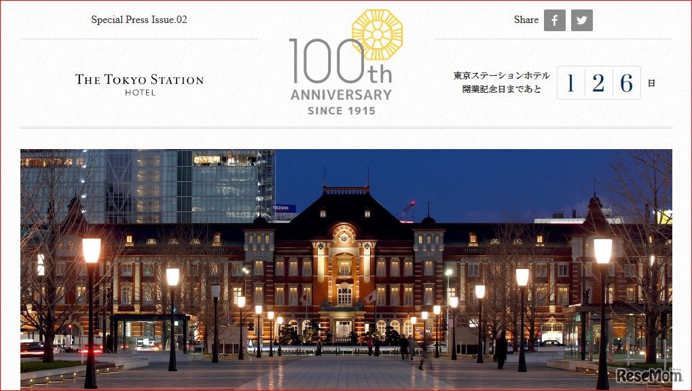Expand the Share options area

pyautogui.click(x=553, y=20)
